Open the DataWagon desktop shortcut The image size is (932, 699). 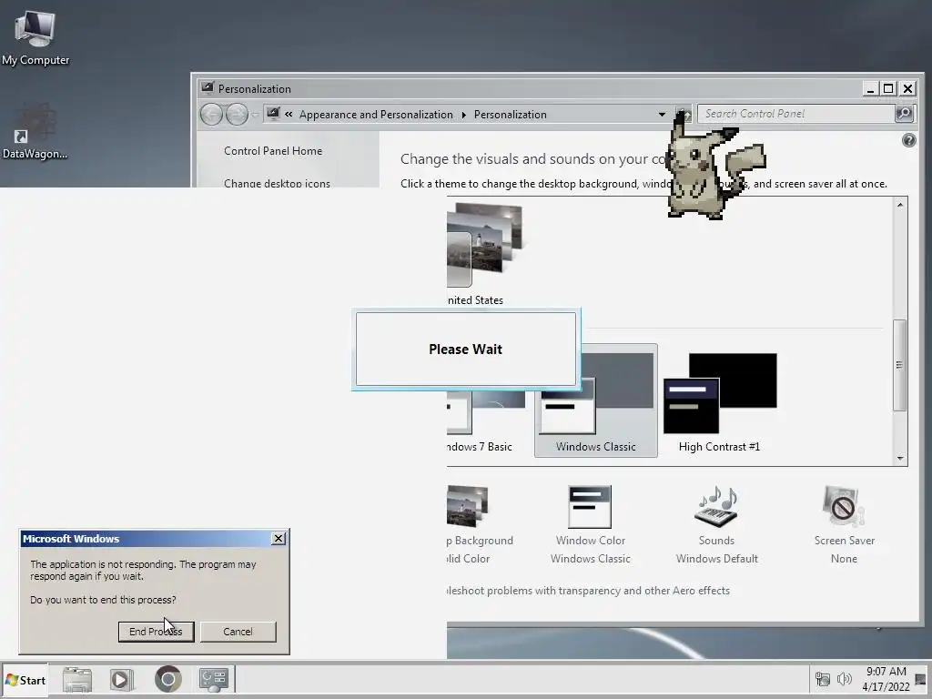[35, 132]
